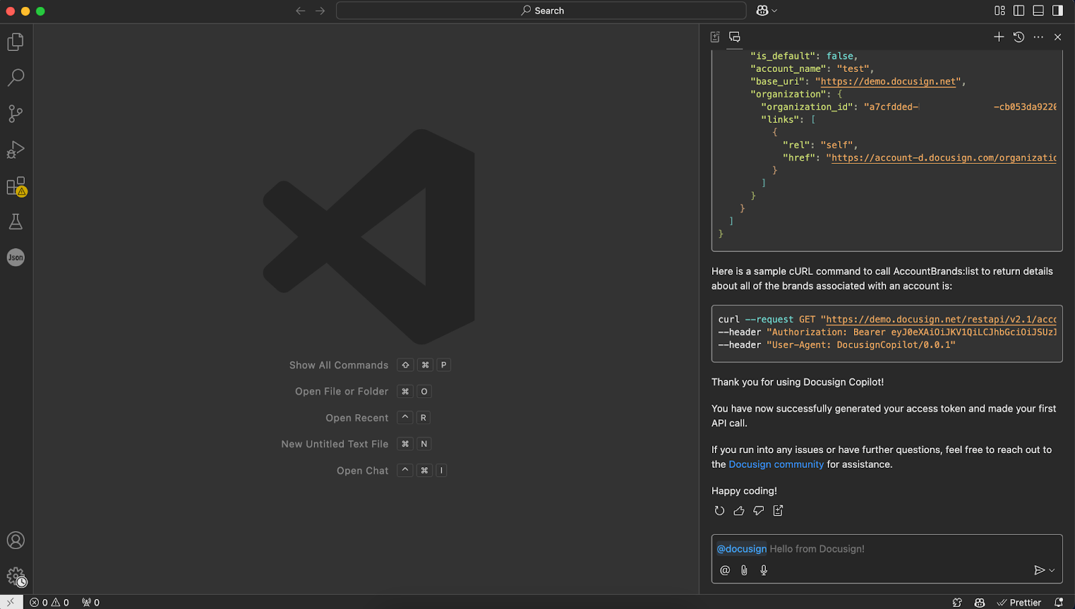Open the Testing flask view
The image size is (1075, 609).
[15, 222]
